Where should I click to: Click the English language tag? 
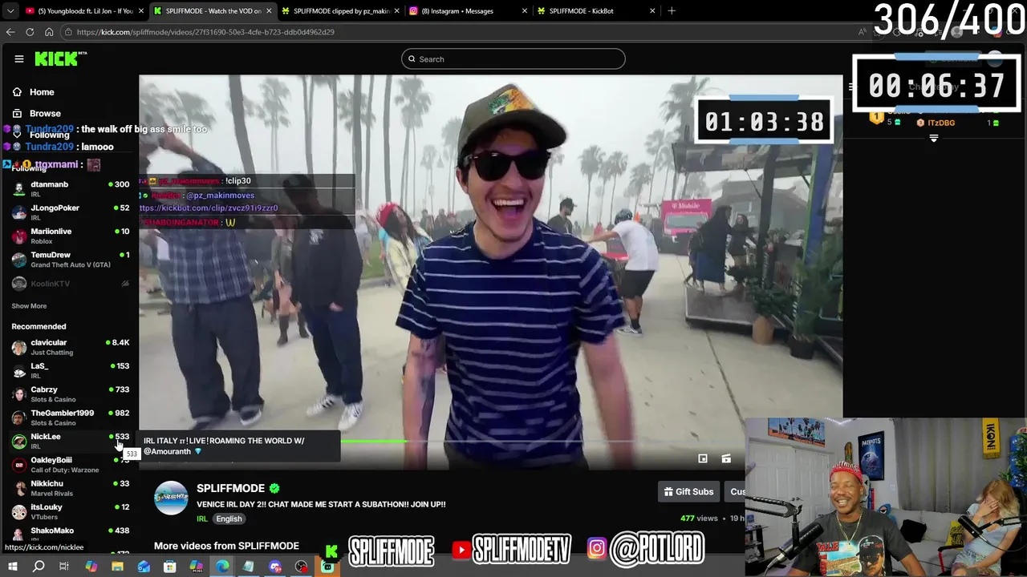pos(229,519)
